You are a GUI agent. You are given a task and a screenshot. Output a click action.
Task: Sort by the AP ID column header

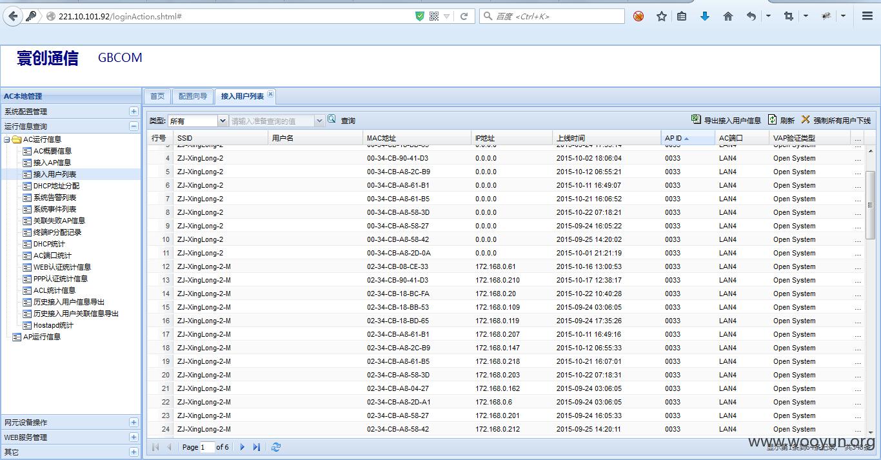click(x=688, y=138)
